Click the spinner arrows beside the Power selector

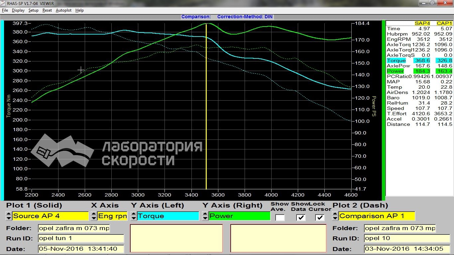[205, 216]
